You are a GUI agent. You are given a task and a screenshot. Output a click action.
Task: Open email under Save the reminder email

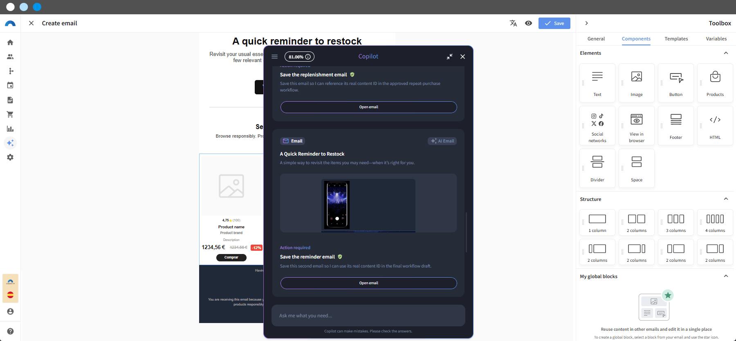click(x=368, y=283)
